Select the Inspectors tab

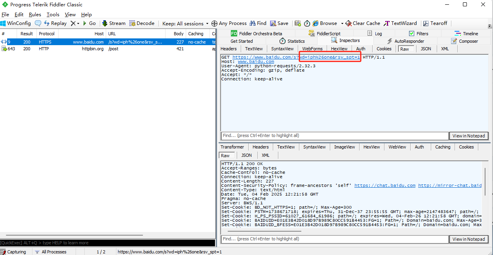(345, 41)
